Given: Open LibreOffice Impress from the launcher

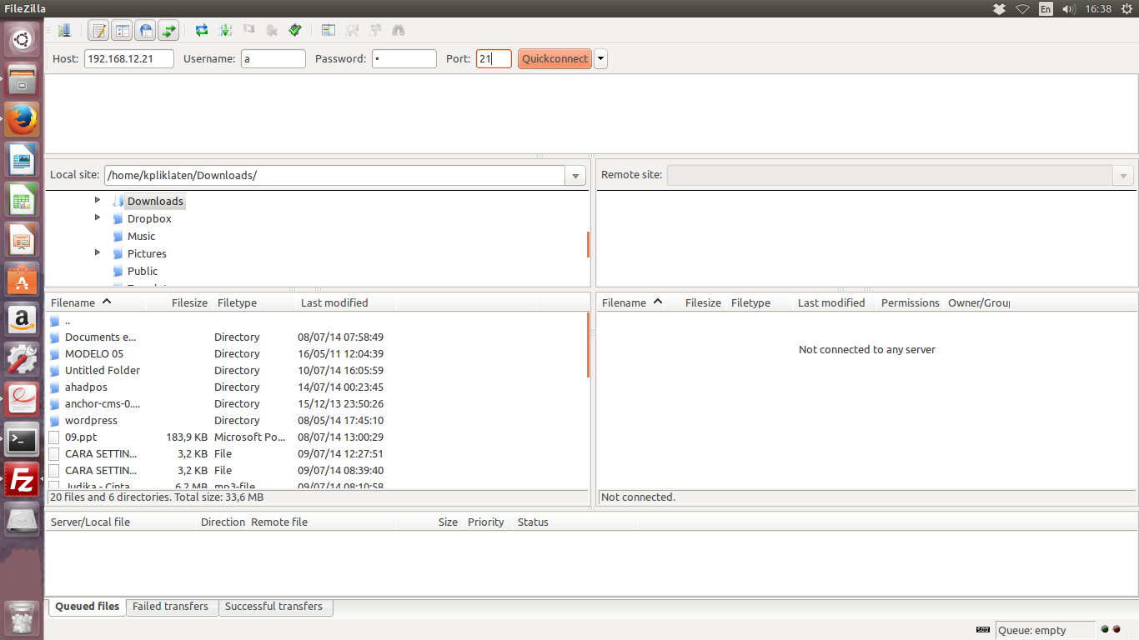Looking at the screenshot, I should (x=22, y=240).
